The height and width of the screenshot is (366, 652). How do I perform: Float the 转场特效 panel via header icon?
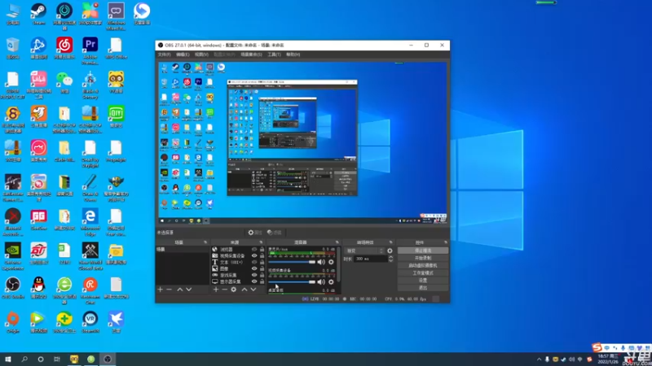390,242
